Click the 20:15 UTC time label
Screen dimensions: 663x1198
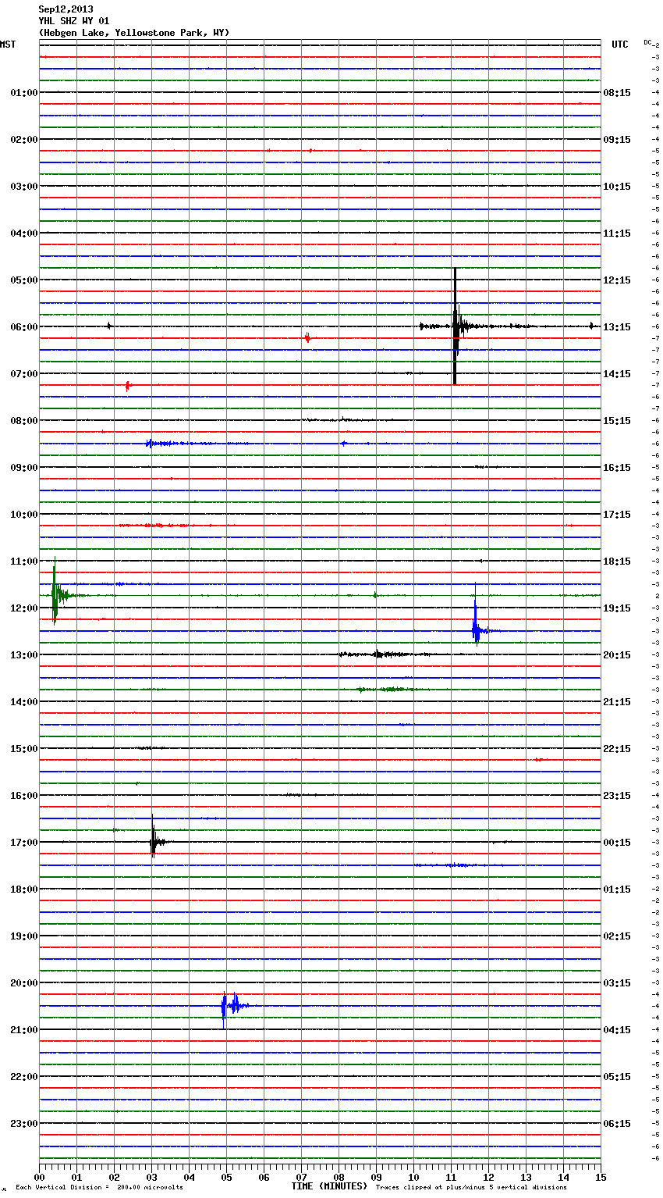point(617,655)
